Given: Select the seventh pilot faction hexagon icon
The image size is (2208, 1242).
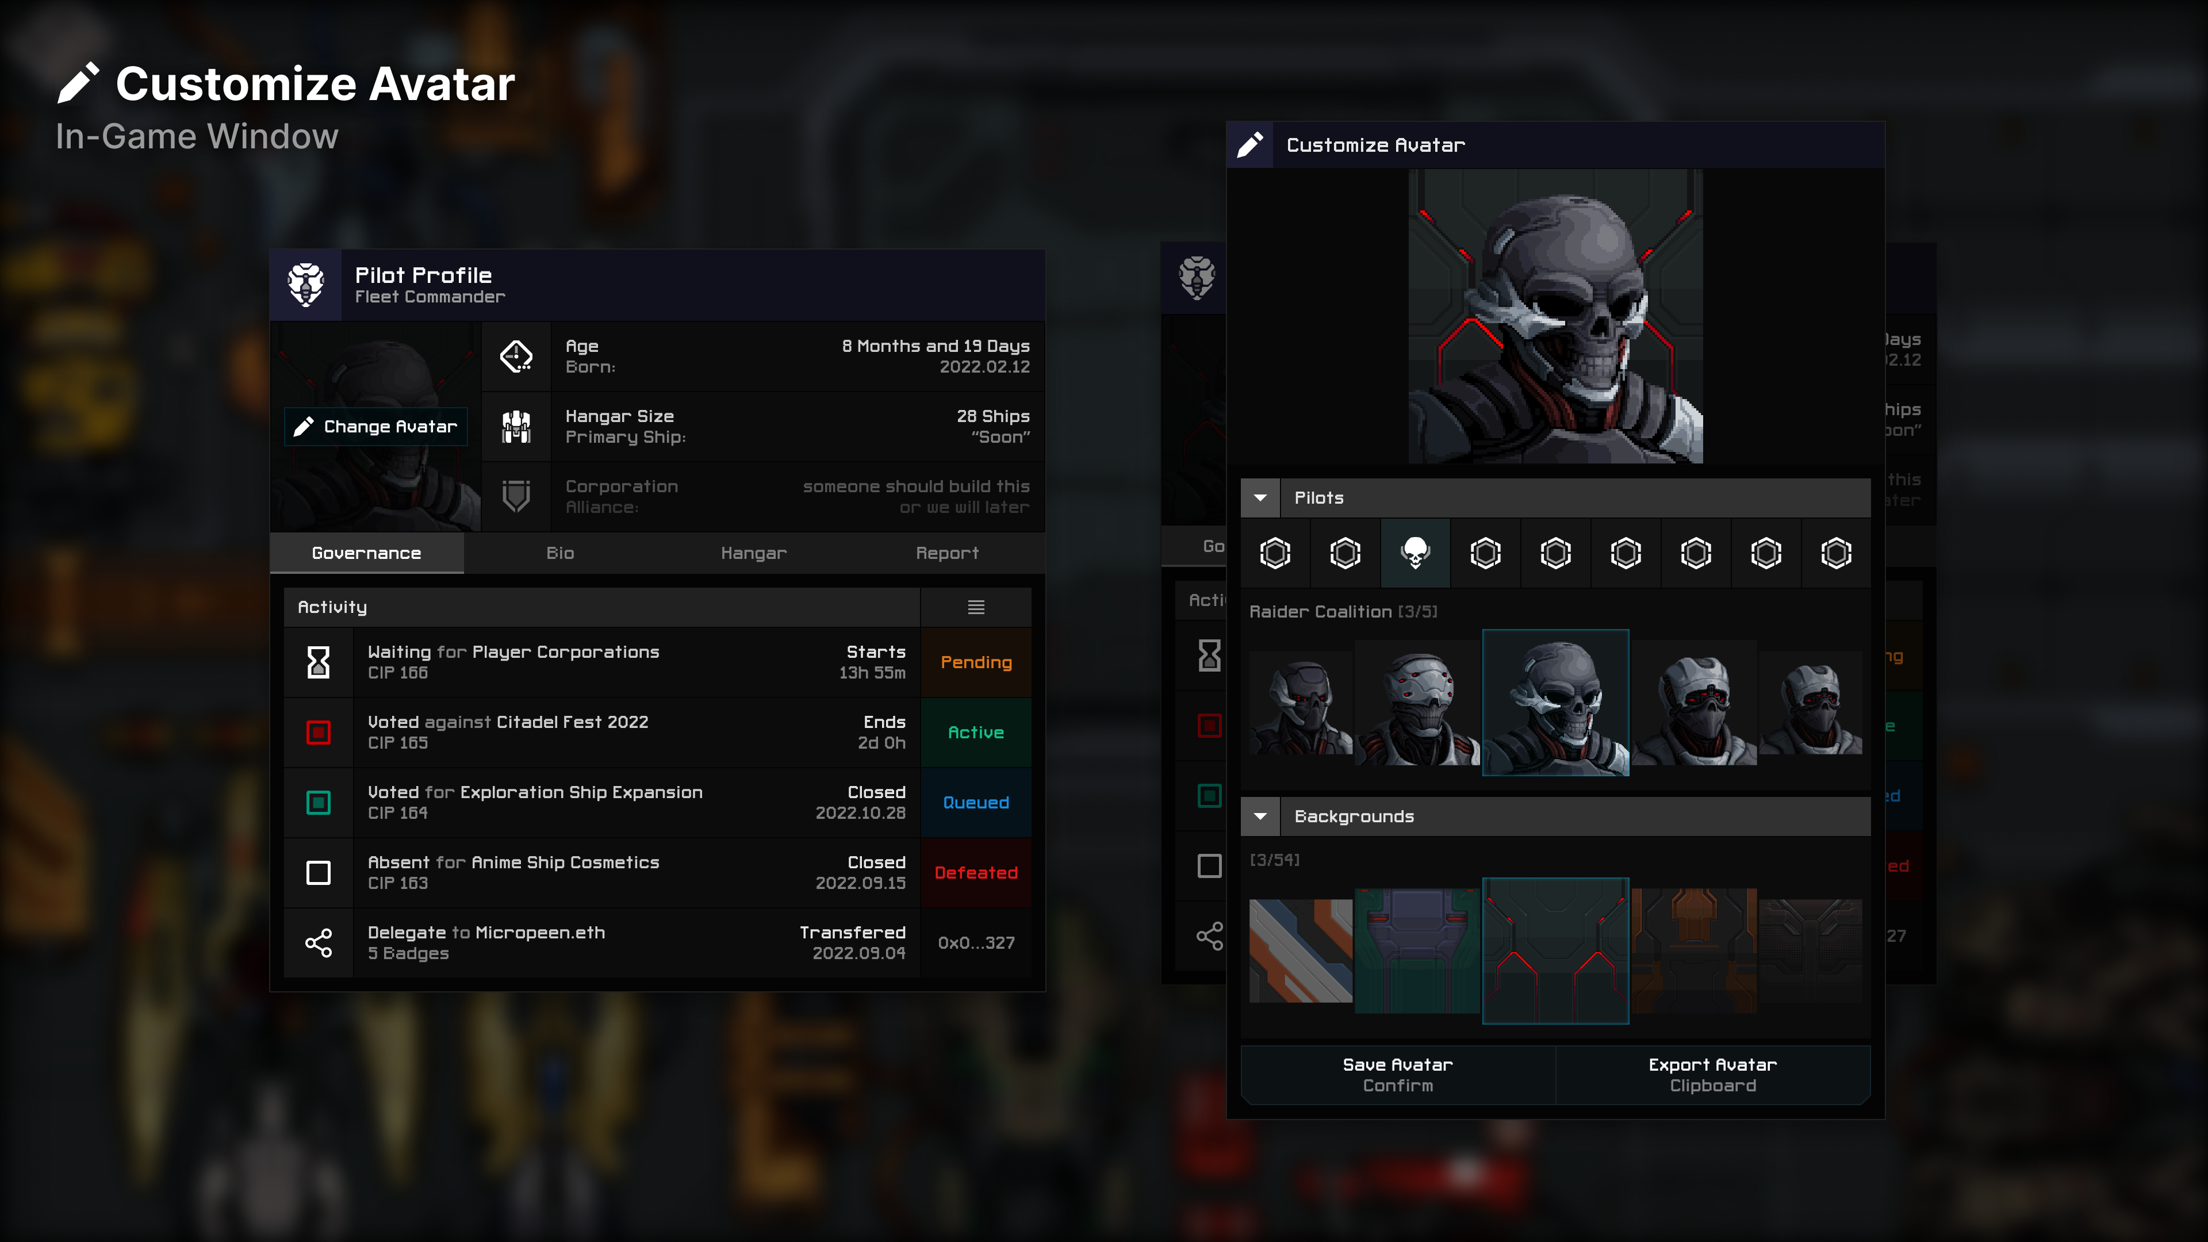Looking at the screenshot, I should coord(1696,553).
